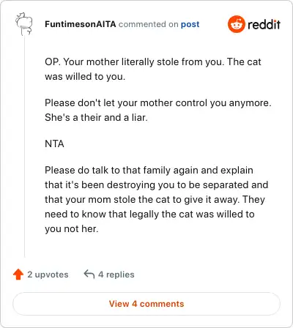Viewport: 293px width, 328px height.
Task: Click the "commented on" gray text
Action: (148, 24)
